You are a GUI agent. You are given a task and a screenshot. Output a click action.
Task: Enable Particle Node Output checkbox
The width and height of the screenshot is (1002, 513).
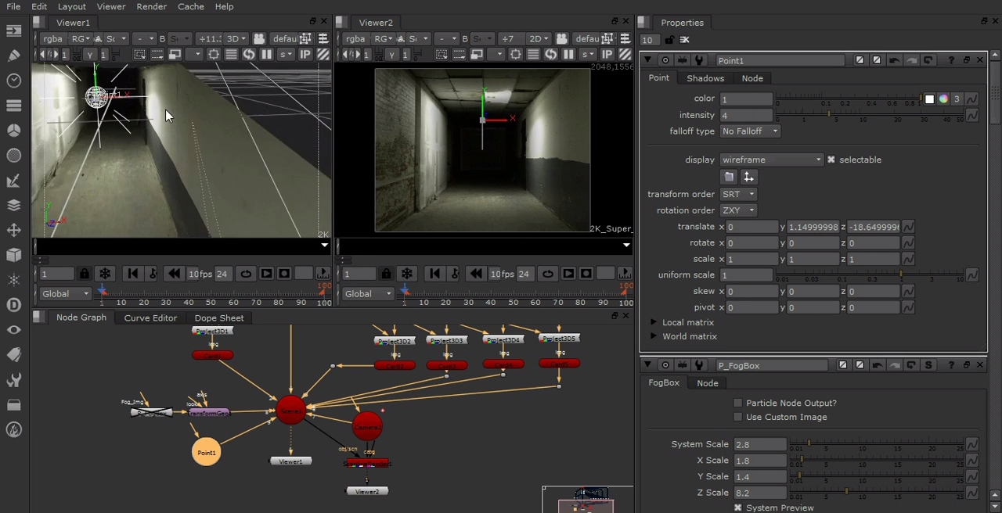click(738, 403)
